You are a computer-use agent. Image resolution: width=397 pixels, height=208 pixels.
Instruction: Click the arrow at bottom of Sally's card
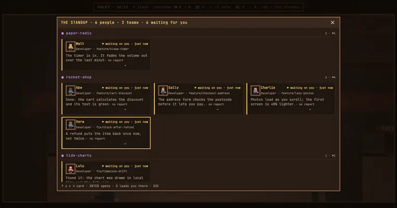(x=217, y=109)
